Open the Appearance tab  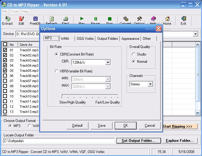point(130,39)
